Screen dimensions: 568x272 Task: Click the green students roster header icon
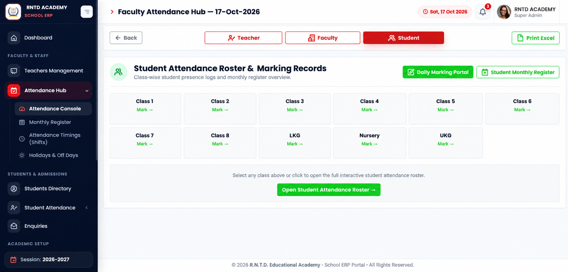119,72
